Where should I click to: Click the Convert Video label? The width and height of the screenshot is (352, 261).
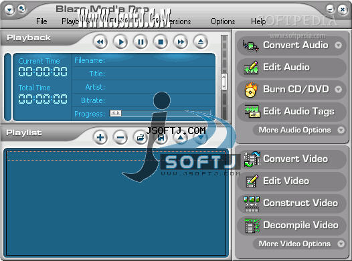point(295,159)
